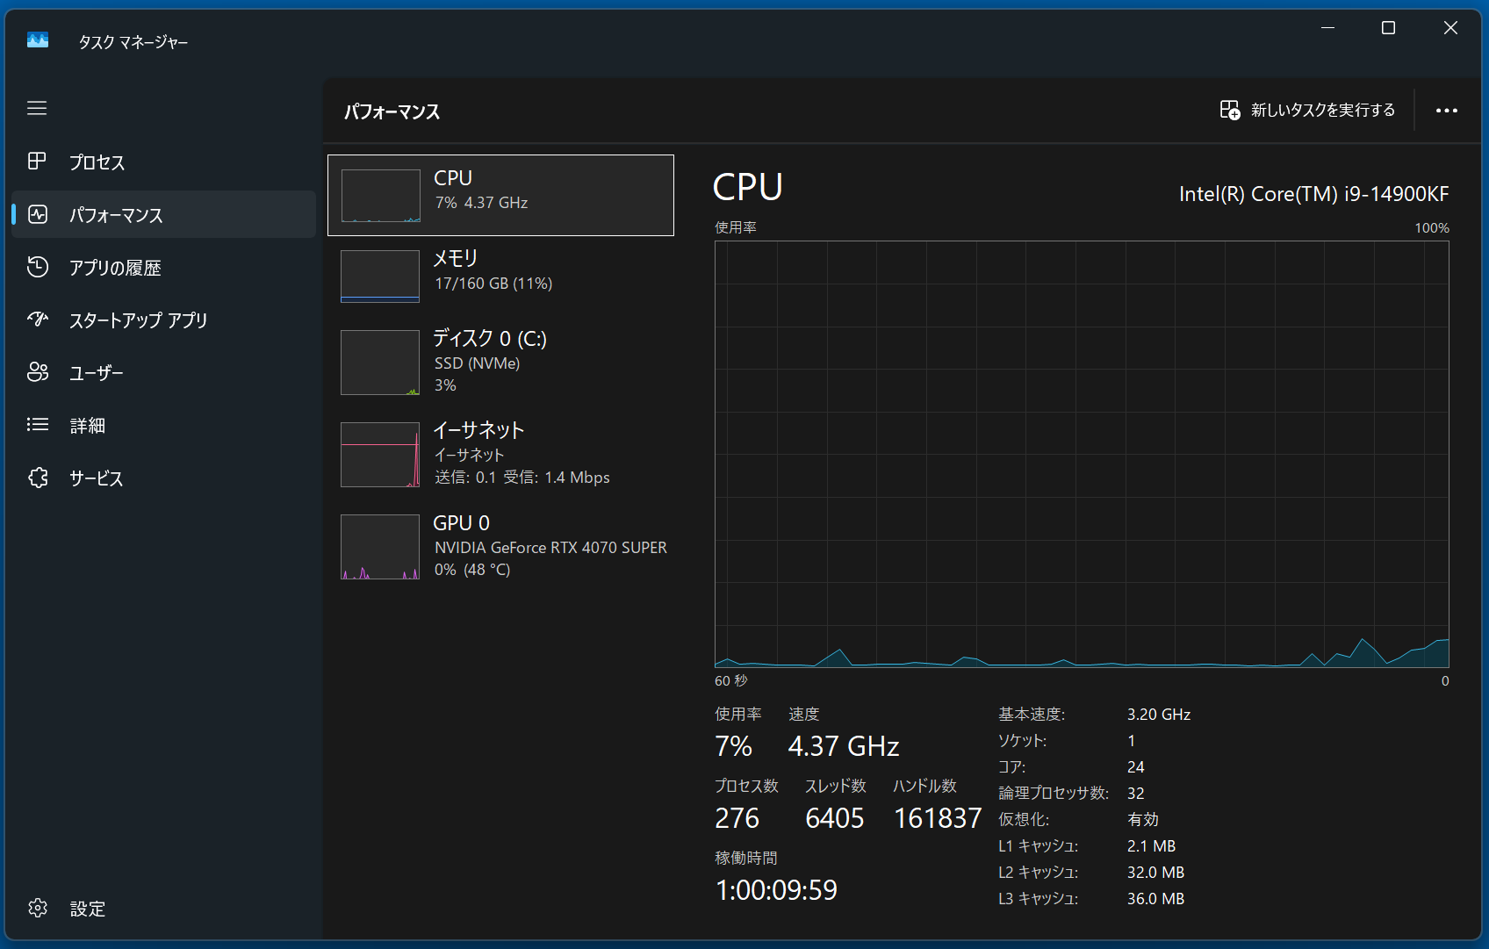Image resolution: width=1489 pixels, height=949 pixels.
Task: Click the パフォーマンス page heading
Action: coord(392,111)
